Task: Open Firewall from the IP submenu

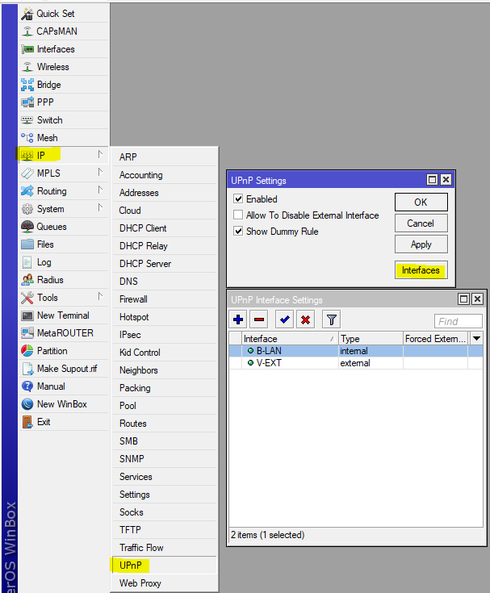Action: [164, 299]
